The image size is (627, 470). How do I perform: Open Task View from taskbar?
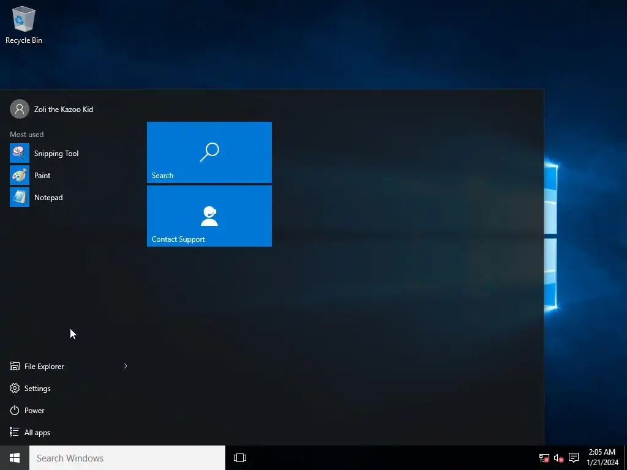tap(240, 458)
